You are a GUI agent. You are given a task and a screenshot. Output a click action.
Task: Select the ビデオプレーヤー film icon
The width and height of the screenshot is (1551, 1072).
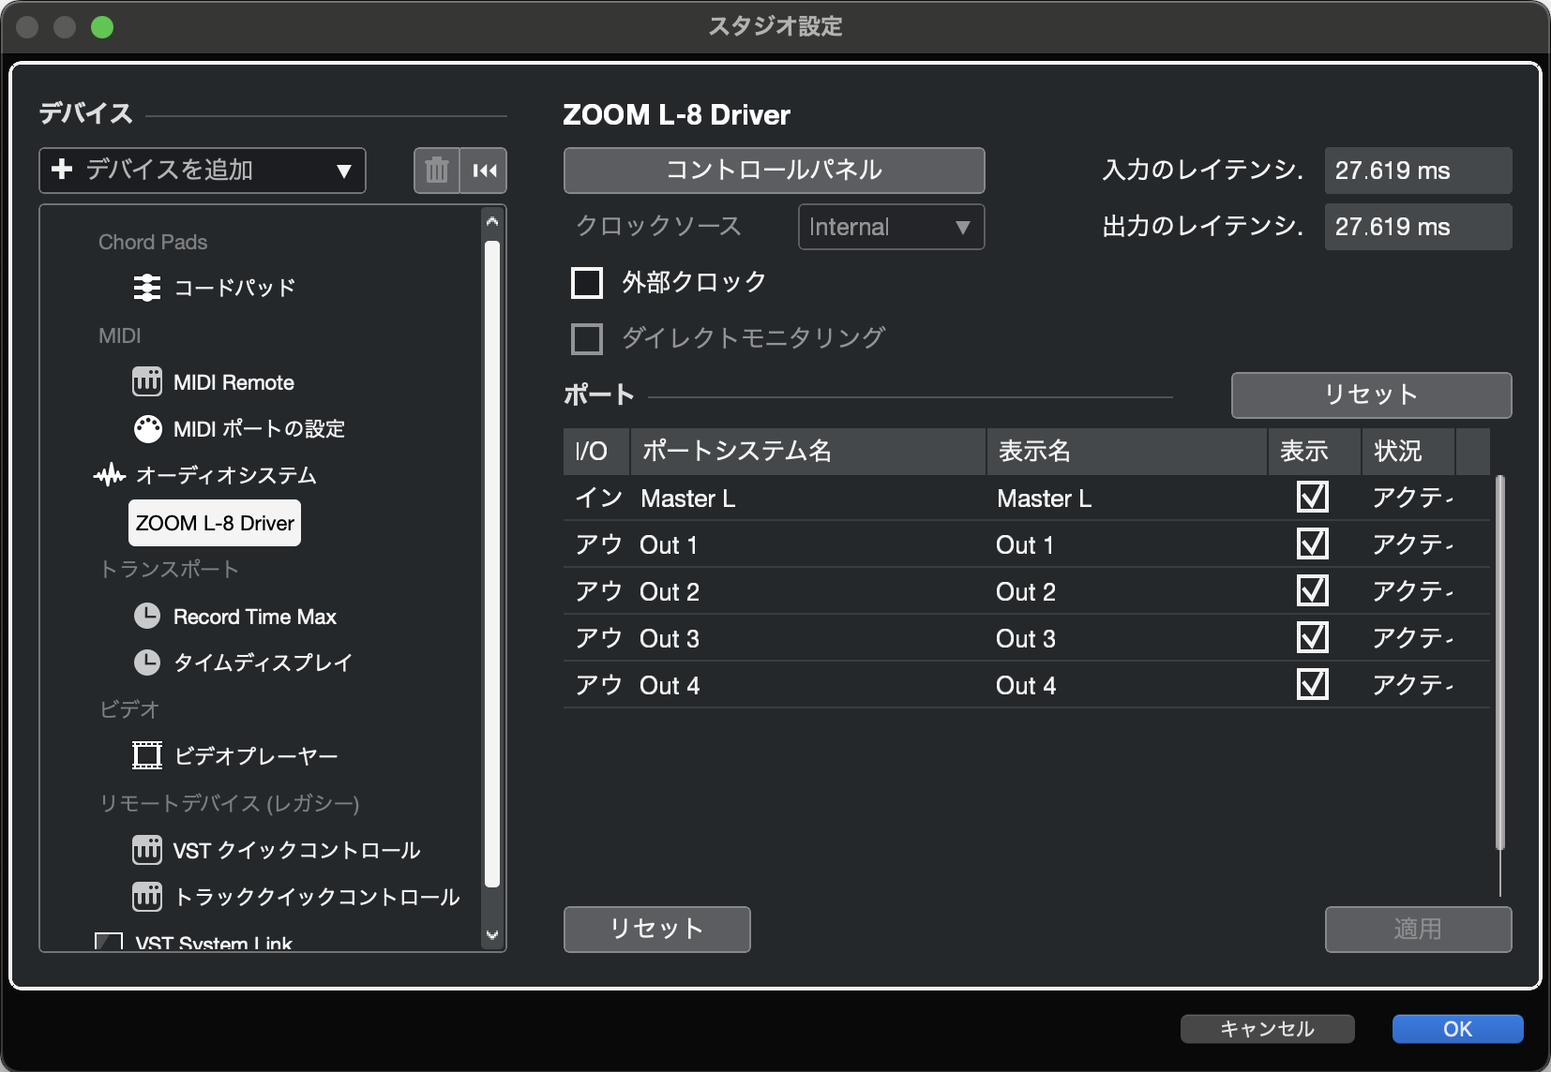click(x=147, y=755)
